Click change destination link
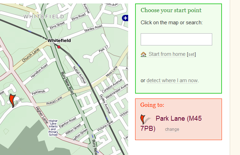240x155 pixels. 172,129
